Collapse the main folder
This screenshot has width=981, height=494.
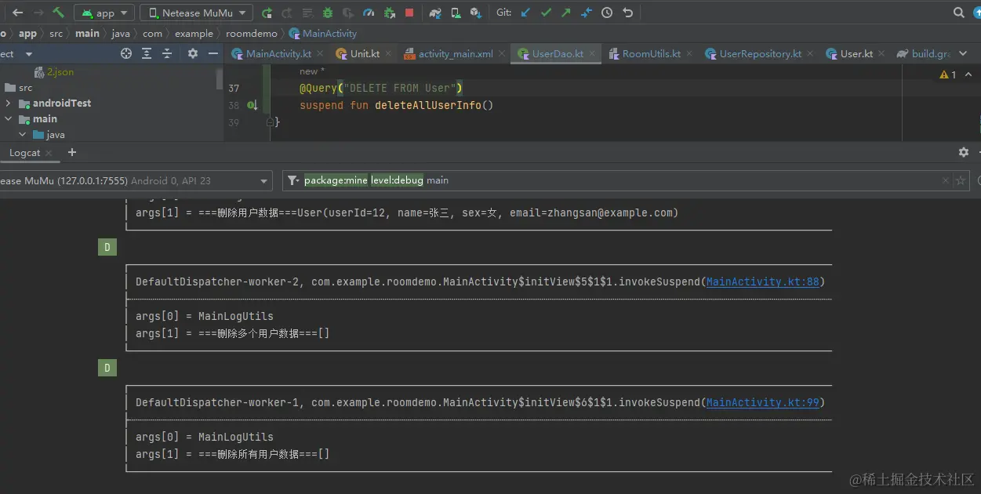tap(8, 119)
